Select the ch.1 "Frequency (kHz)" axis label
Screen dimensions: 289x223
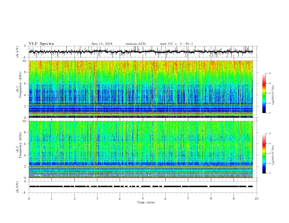20,84
